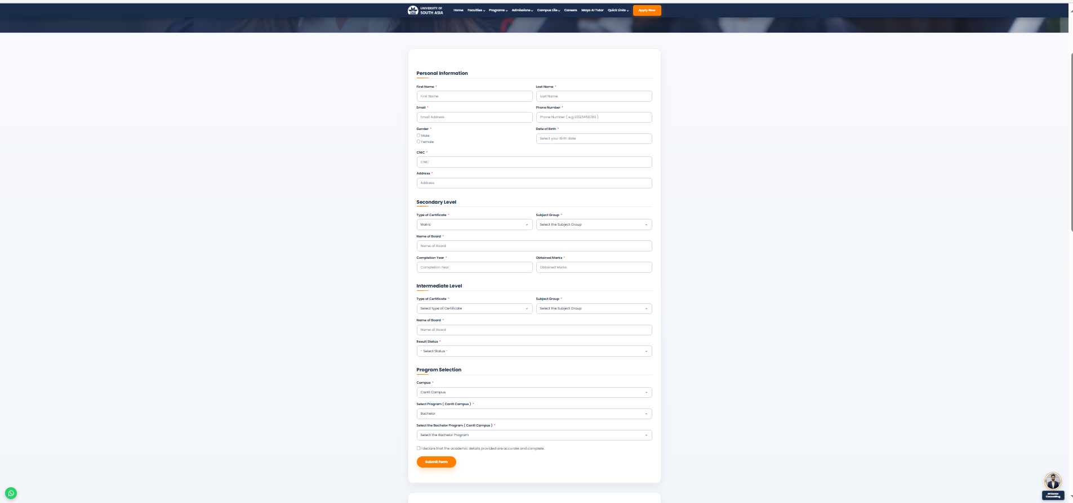Viewport: 1073px width, 503px height.
Task: Click the Secondary Level heading
Action: (x=437, y=202)
